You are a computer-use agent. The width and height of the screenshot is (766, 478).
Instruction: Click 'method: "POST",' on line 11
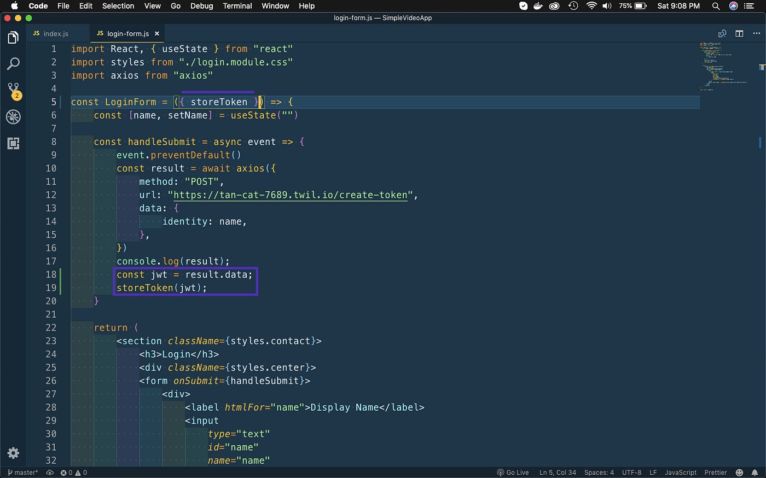click(x=182, y=181)
